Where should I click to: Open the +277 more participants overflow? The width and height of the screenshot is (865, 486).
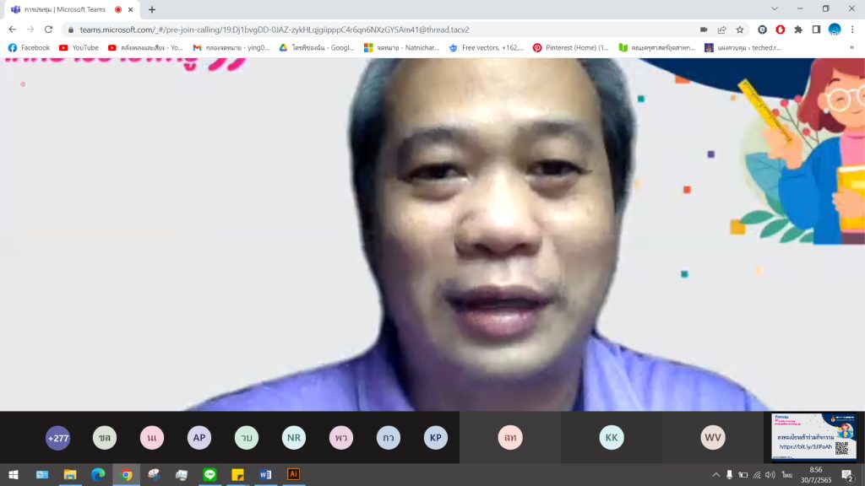tap(58, 438)
